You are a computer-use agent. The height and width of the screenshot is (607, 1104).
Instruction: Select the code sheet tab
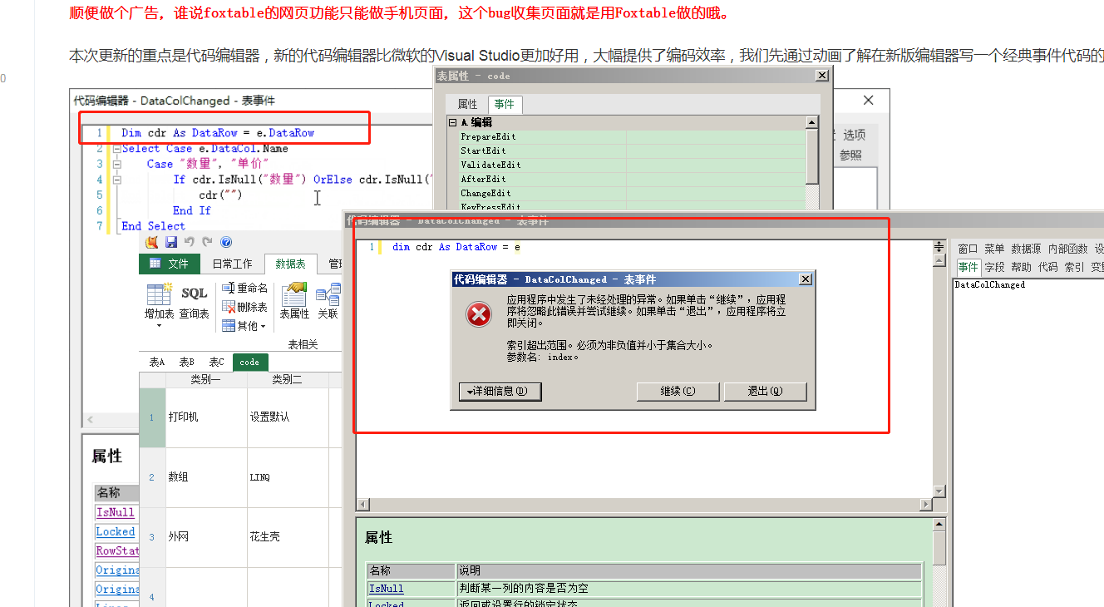pyautogui.click(x=250, y=363)
